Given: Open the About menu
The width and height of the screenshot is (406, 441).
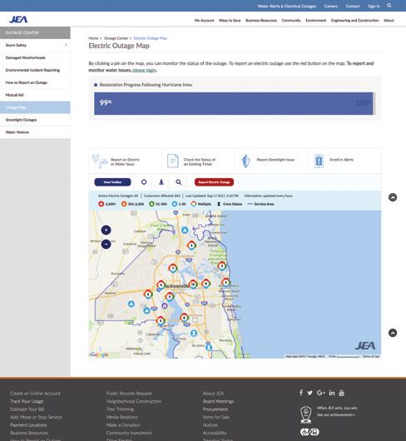Looking at the screenshot, I should point(389,21).
